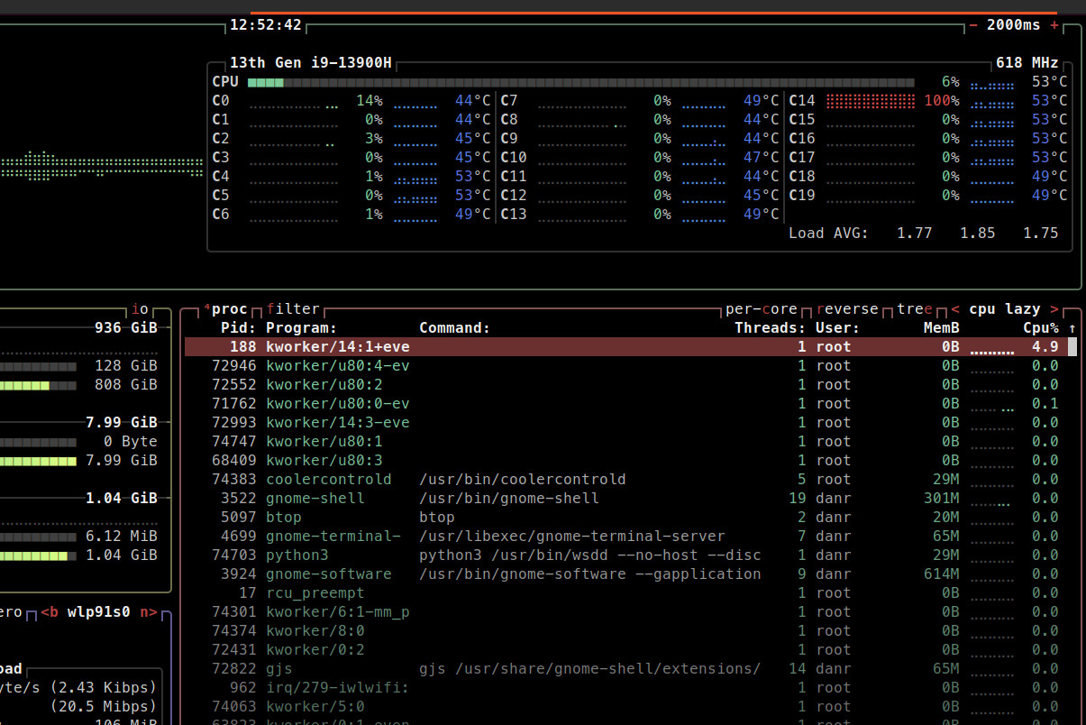This screenshot has height=725, width=1086.
Task: Click the User column header
Action: 838,327
